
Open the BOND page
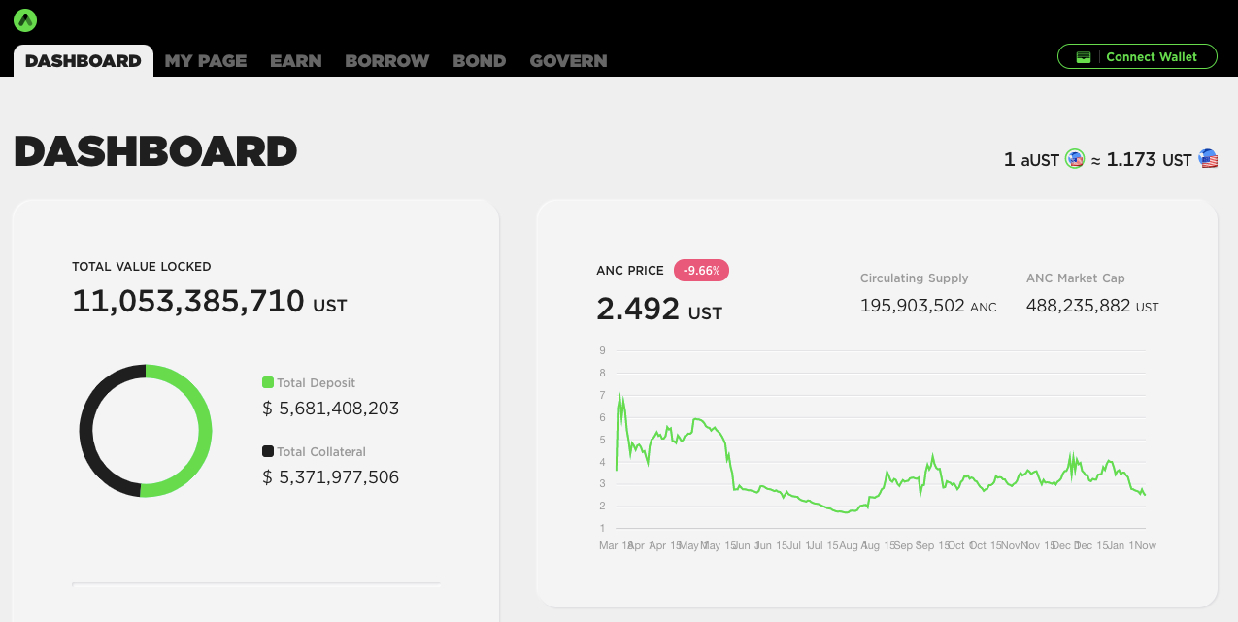tap(479, 60)
